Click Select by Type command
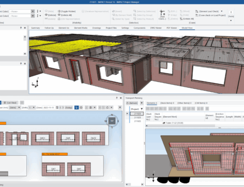 121,19
